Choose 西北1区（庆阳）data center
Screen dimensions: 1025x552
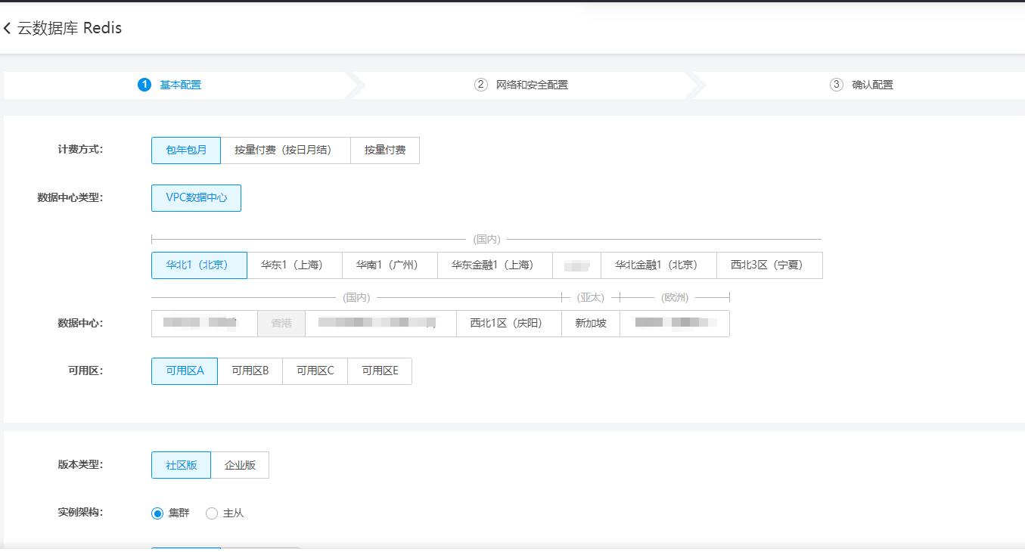(508, 324)
